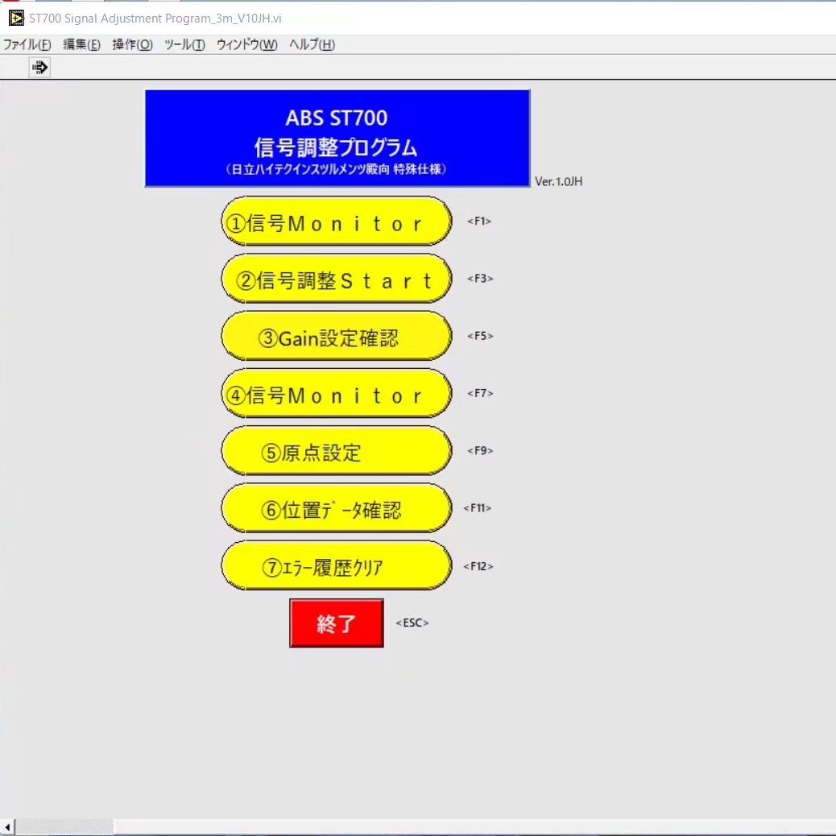Click the horizontal scrollbar thumb

[64, 827]
